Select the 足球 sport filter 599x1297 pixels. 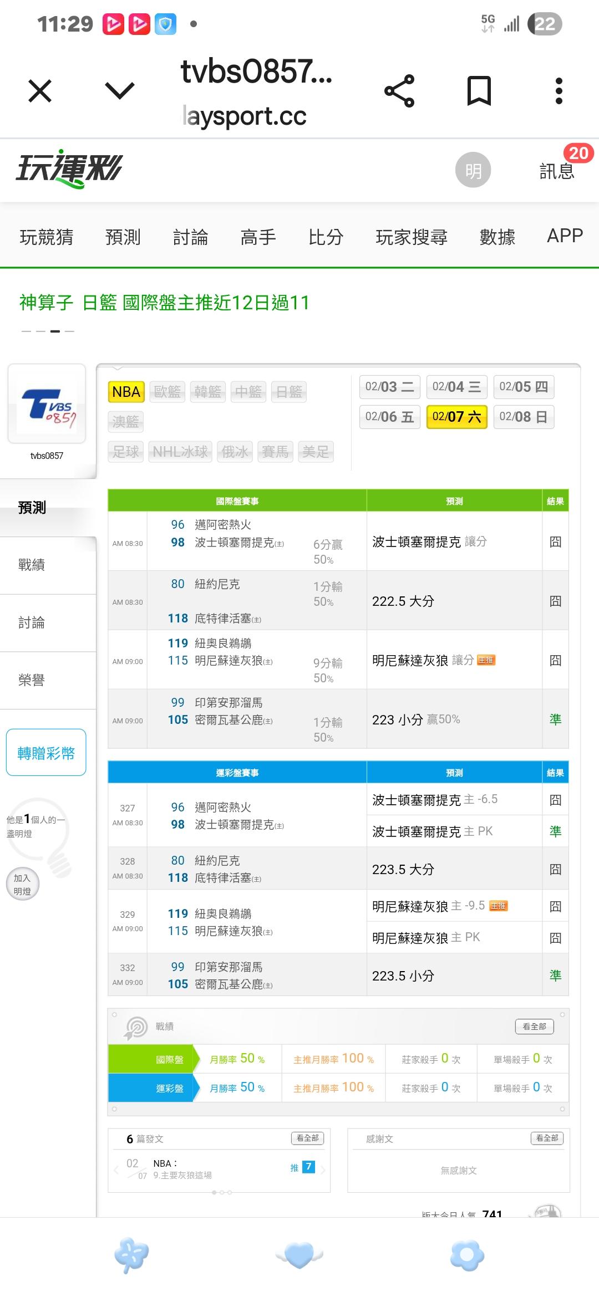(x=126, y=452)
